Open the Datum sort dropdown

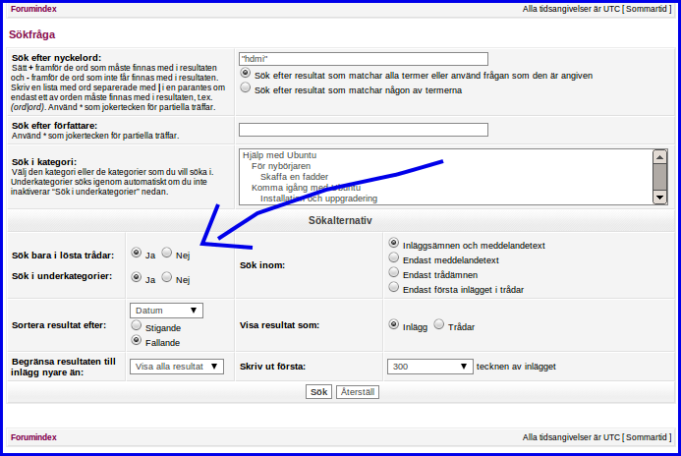pos(166,311)
